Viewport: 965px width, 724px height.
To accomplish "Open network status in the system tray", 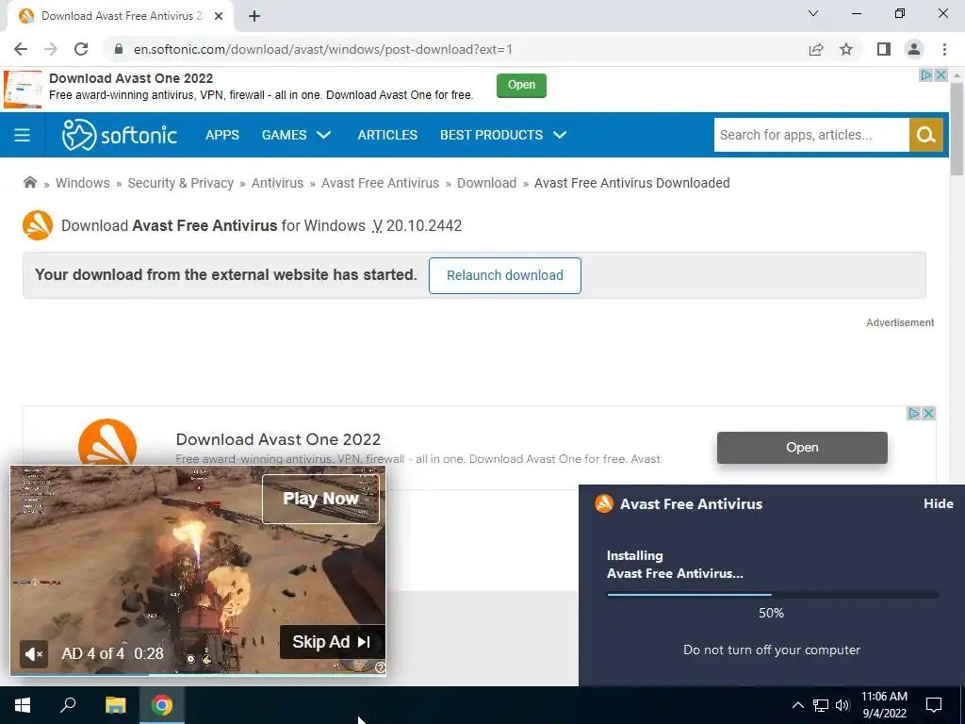I will click(821, 705).
